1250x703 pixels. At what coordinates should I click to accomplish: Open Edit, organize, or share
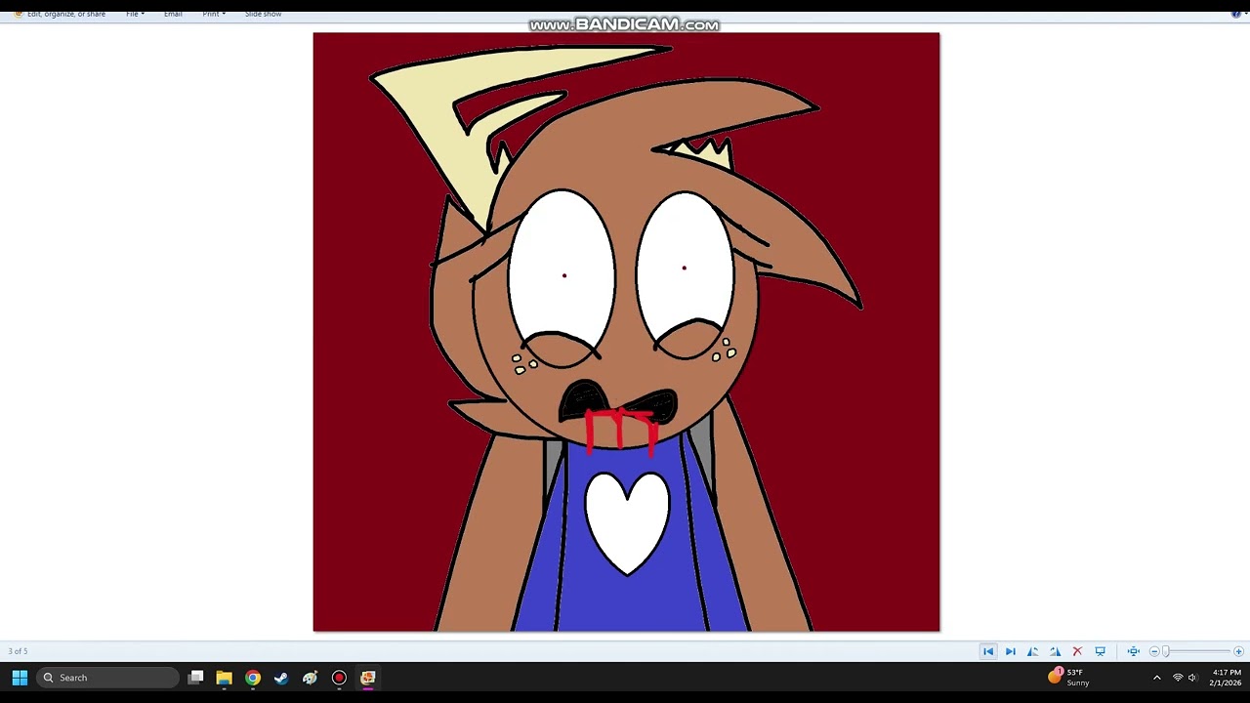(x=61, y=14)
